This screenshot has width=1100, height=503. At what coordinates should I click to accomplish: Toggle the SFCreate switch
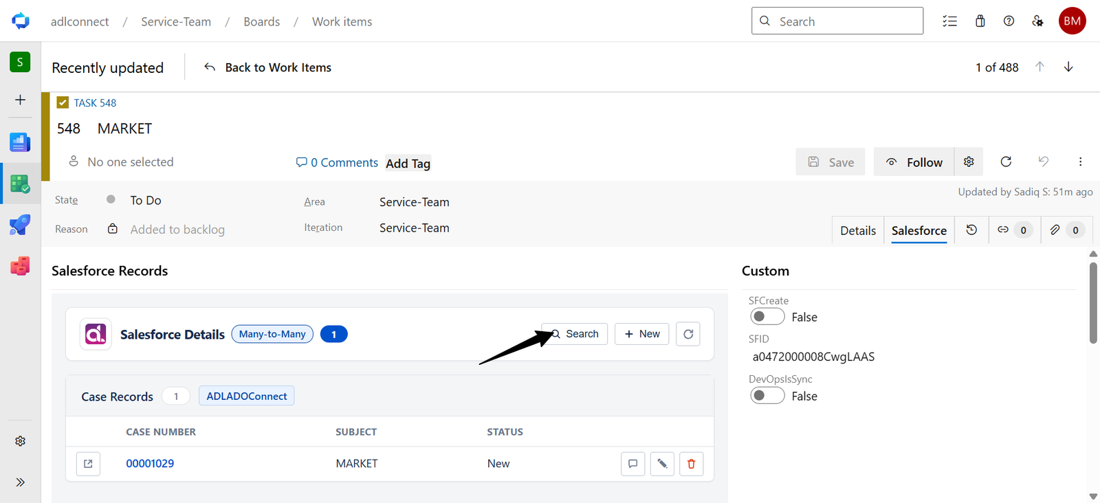pyautogui.click(x=767, y=316)
